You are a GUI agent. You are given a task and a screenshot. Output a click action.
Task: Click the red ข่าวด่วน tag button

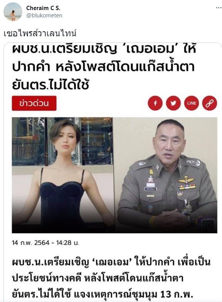(x=34, y=103)
